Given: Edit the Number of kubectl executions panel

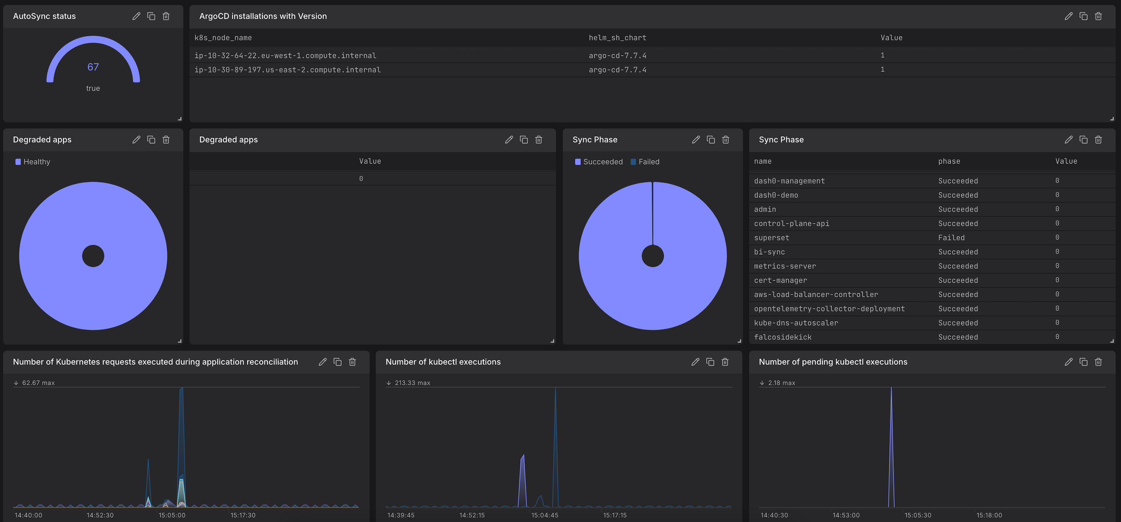Looking at the screenshot, I should [x=695, y=362].
